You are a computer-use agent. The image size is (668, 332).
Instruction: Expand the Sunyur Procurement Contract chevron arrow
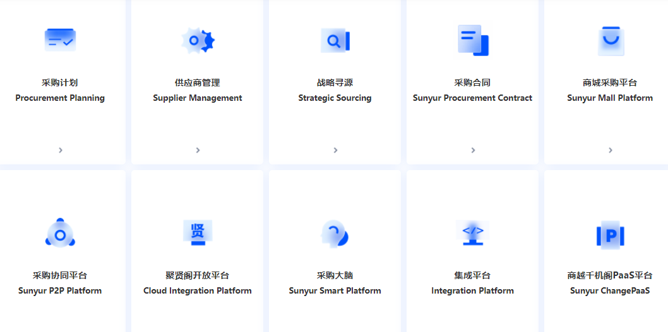pos(473,150)
